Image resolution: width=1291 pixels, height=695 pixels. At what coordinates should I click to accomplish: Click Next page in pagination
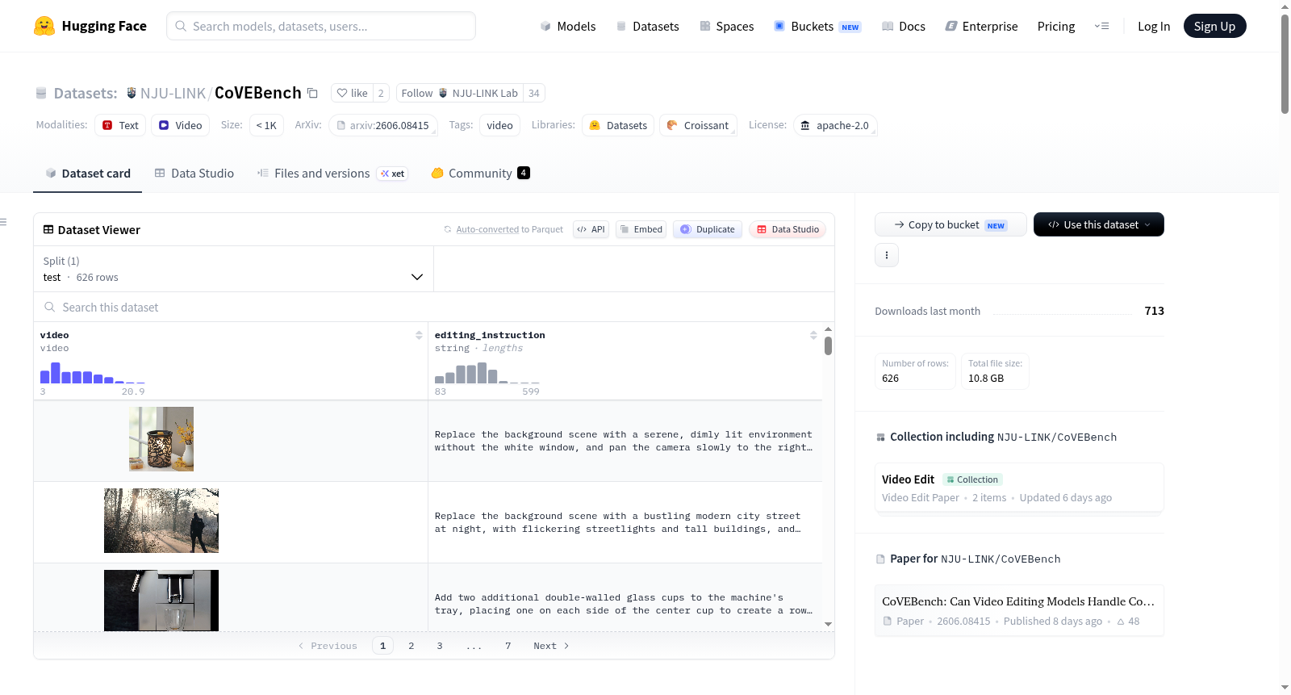click(551, 646)
